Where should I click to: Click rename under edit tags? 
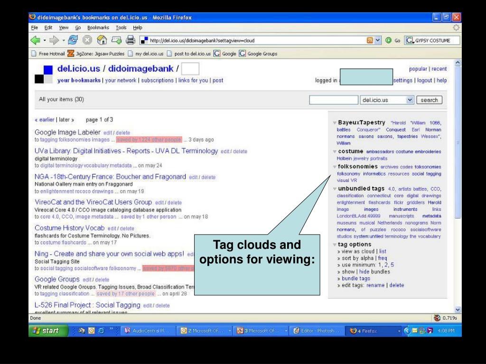point(375,285)
